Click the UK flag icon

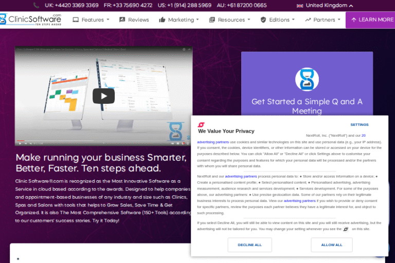(x=300, y=6)
